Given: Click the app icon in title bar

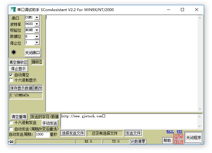Looking at the screenshot, I should pyautogui.click(x=13, y=10).
